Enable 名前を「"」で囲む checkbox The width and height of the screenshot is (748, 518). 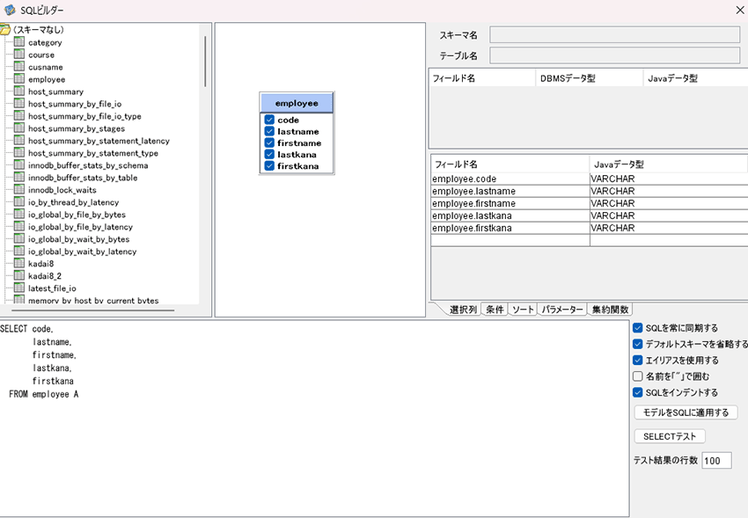[x=638, y=376]
